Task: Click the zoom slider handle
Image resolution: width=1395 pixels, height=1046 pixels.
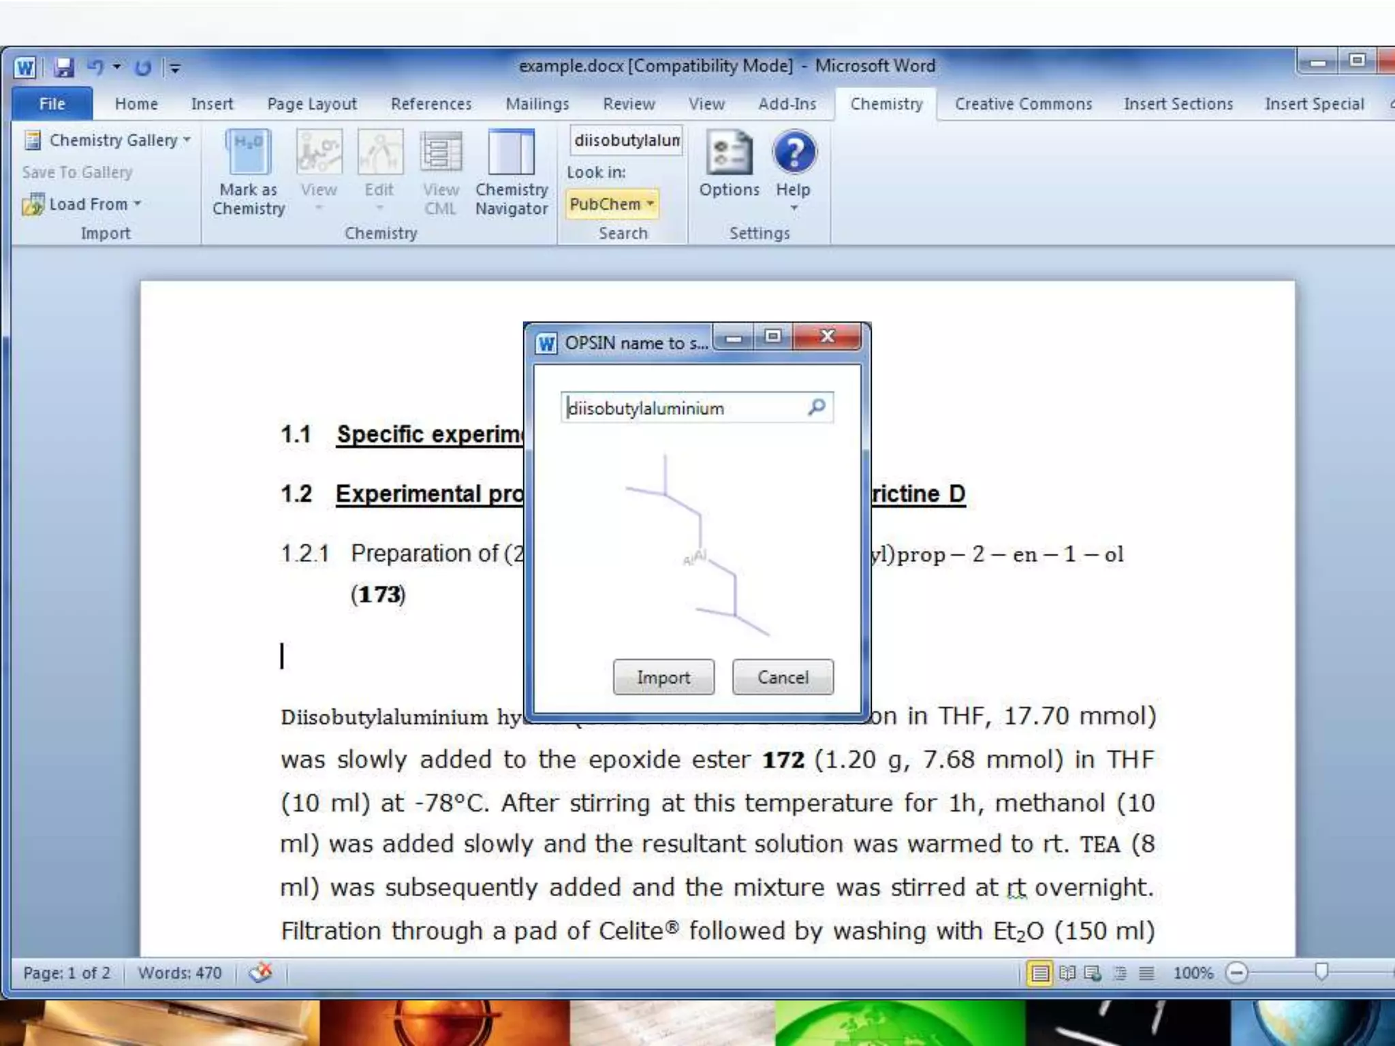Action: [1321, 972]
